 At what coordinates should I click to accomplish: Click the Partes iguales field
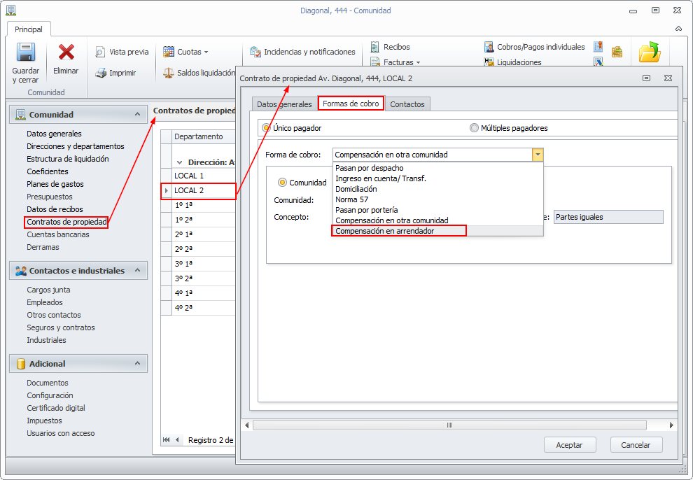click(x=608, y=217)
